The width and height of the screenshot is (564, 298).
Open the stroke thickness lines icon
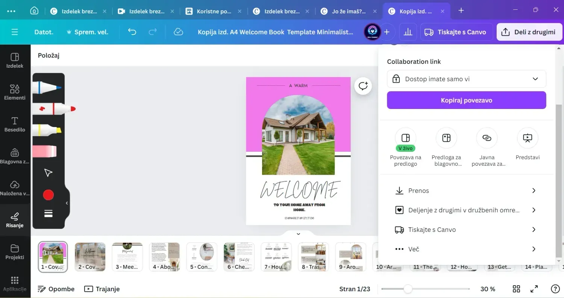[48, 213]
